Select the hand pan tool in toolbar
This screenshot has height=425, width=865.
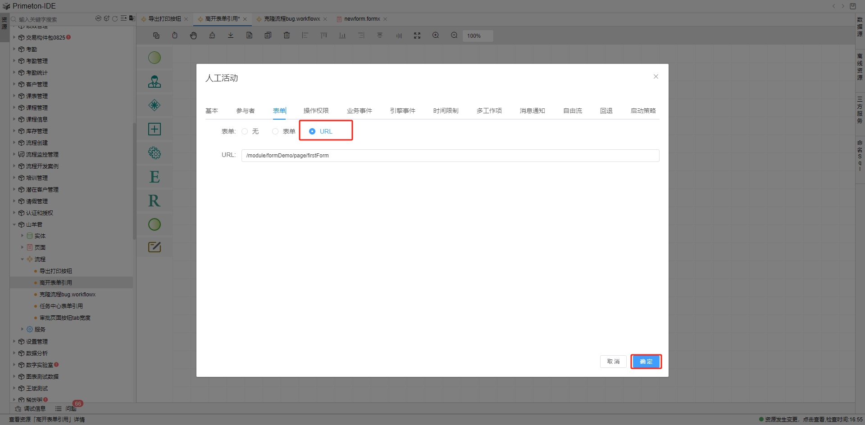click(193, 36)
